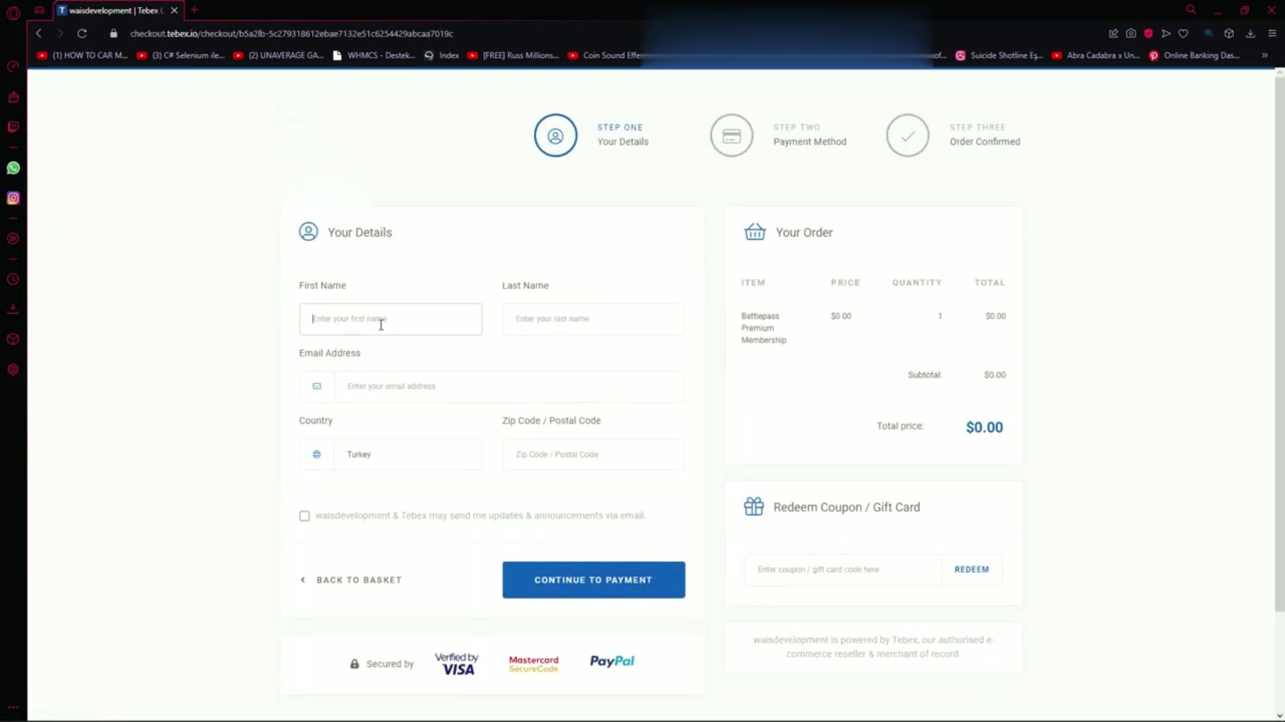1285x722 pixels.
Task: Open WHMCS - Destek bookmark
Action: [374, 55]
